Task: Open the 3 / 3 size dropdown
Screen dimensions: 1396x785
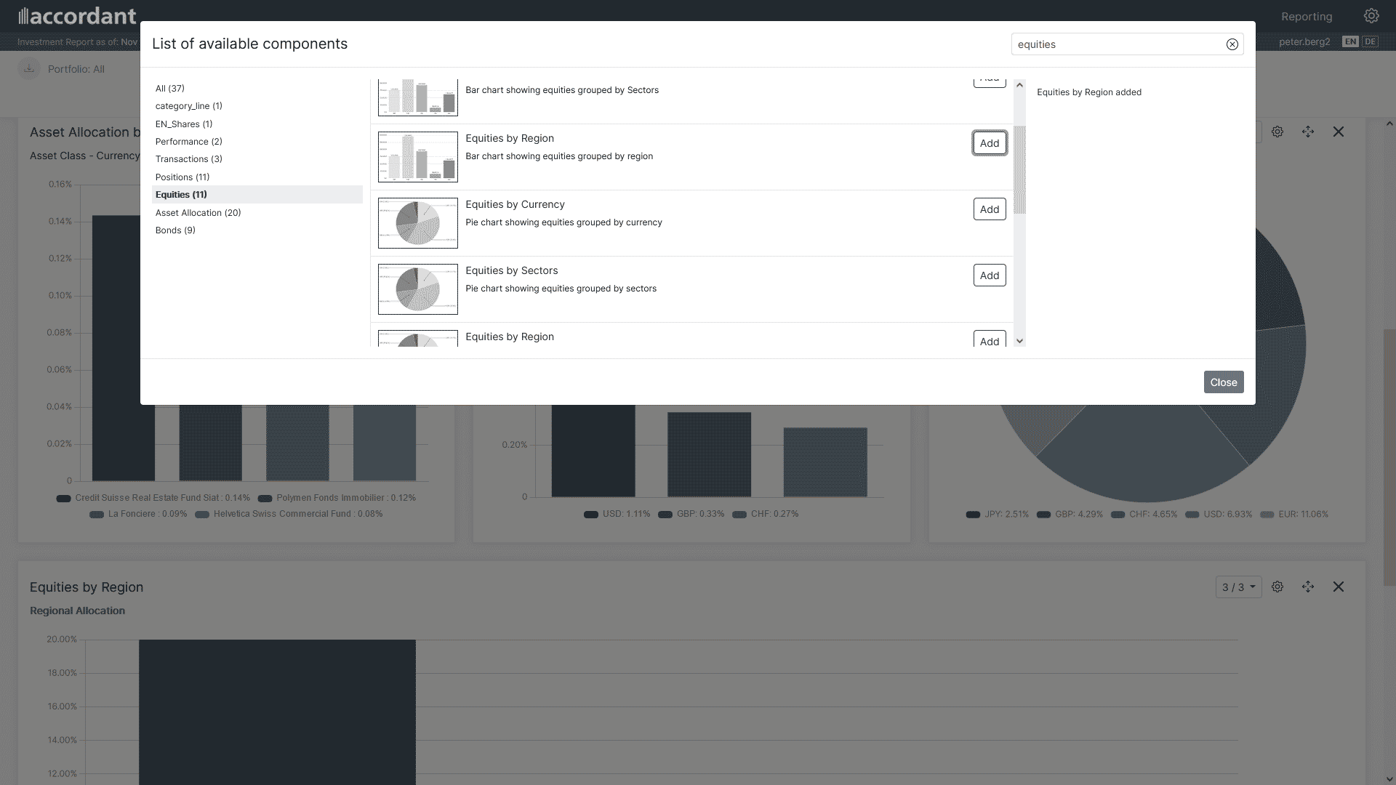Action: tap(1238, 587)
